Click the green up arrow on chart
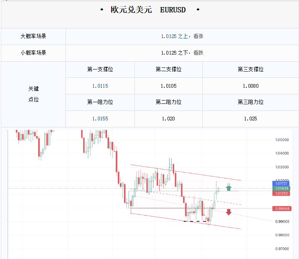The image size is (299, 259). (229, 188)
